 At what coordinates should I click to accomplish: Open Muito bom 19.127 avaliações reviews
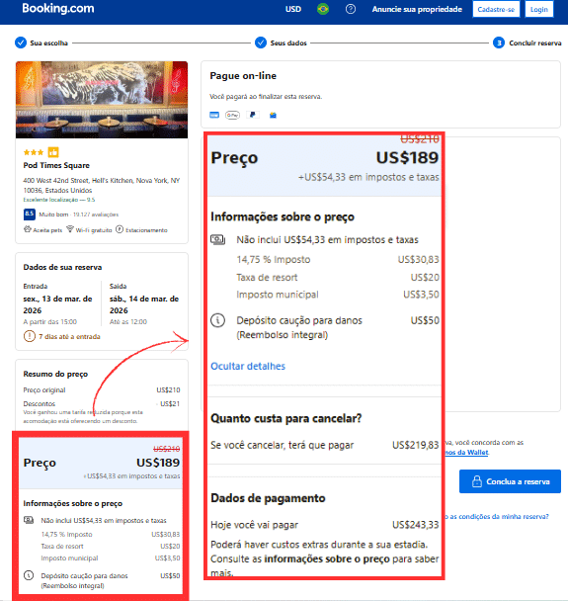pyautogui.click(x=78, y=215)
